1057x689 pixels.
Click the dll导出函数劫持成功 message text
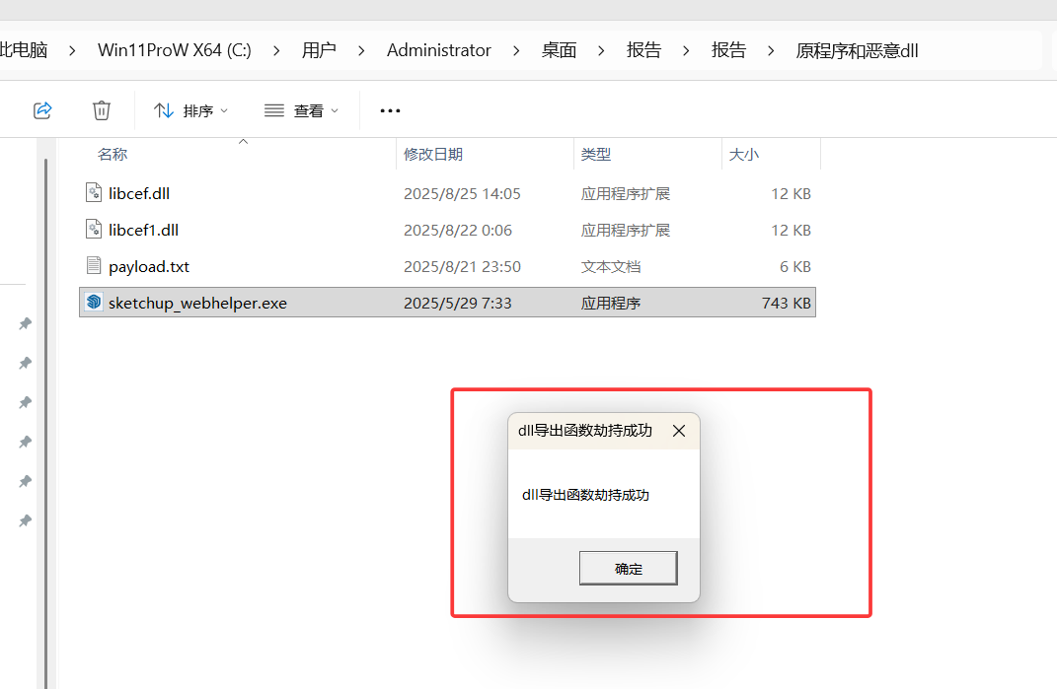click(x=585, y=495)
